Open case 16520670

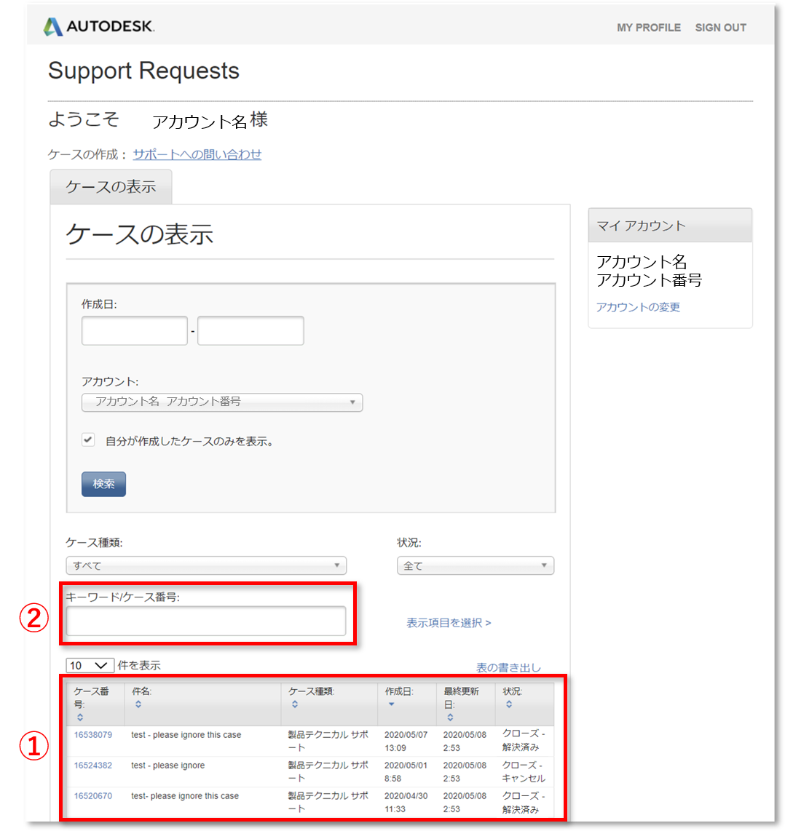92,796
